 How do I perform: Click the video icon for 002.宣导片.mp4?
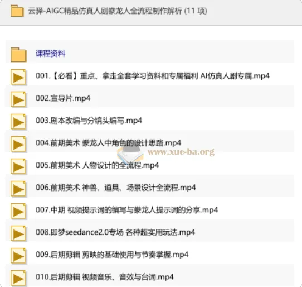[18, 99]
